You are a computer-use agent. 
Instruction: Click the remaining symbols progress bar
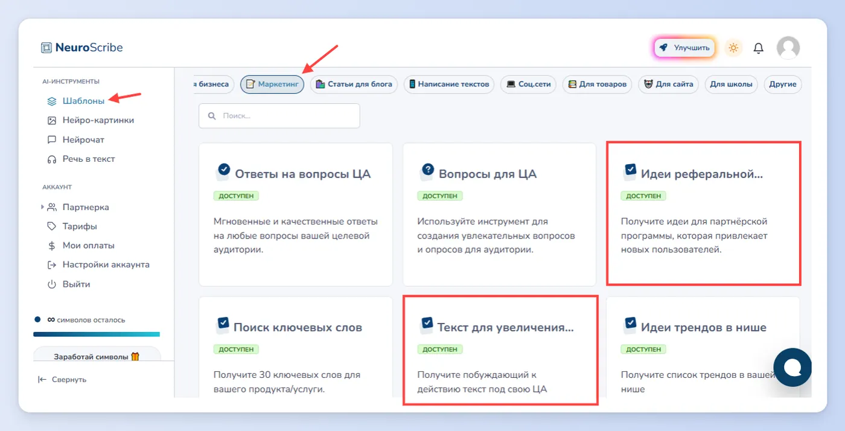click(97, 334)
